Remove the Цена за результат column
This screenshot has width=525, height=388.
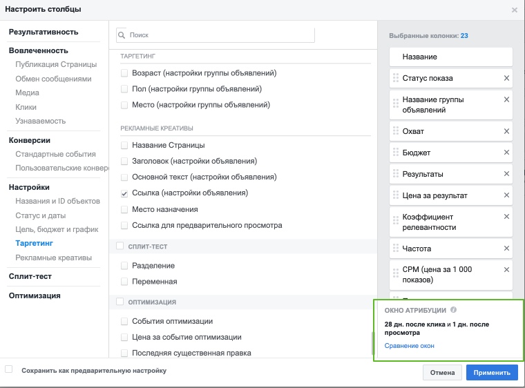pos(506,195)
